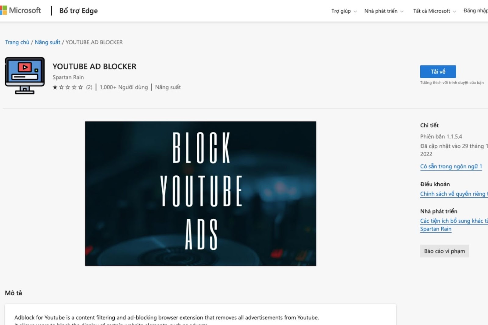The height and width of the screenshot is (325, 488).
Task: Open the (2) reviews count
Action: coord(89,87)
